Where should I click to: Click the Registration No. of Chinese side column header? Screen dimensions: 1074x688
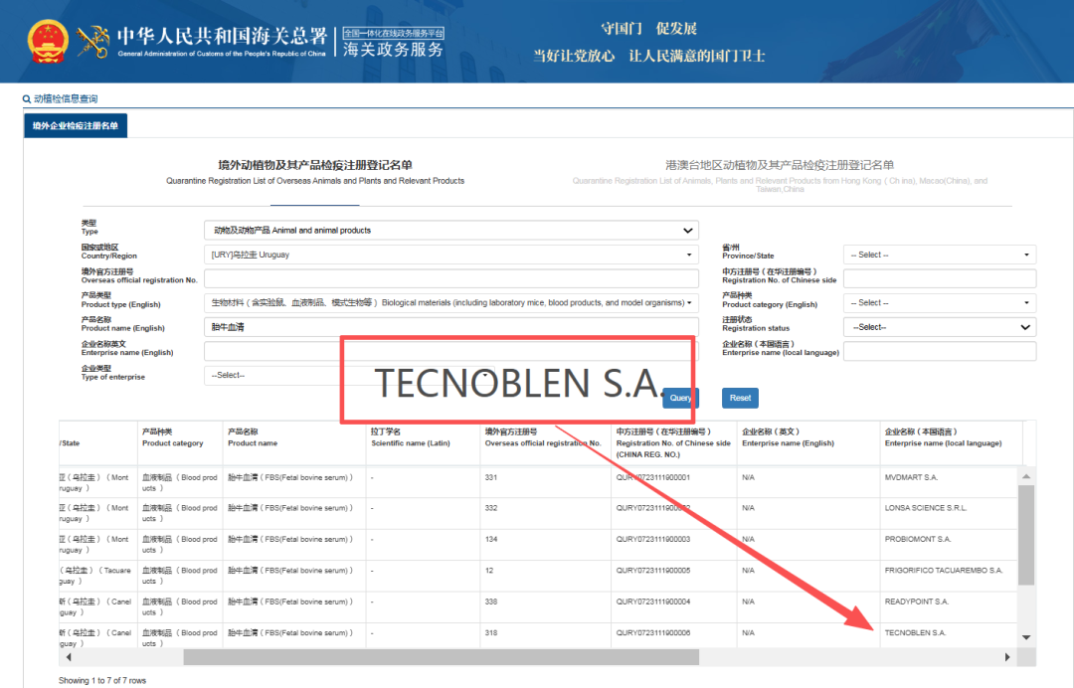[x=673, y=443]
